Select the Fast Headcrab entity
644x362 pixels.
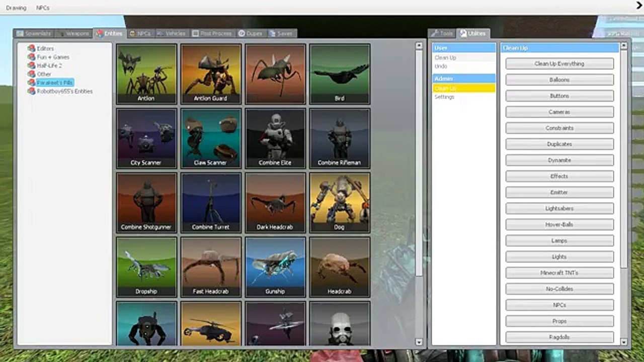point(211,267)
